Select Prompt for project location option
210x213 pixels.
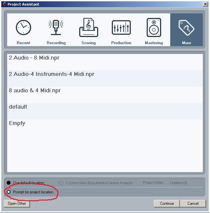pyautogui.click(x=9, y=192)
